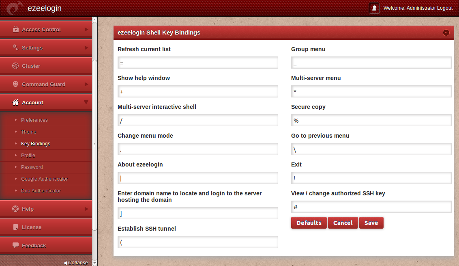Image resolution: width=459 pixels, height=266 pixels.
Task: Focus the Refresh current list field
Action: (x=198, y=63)
